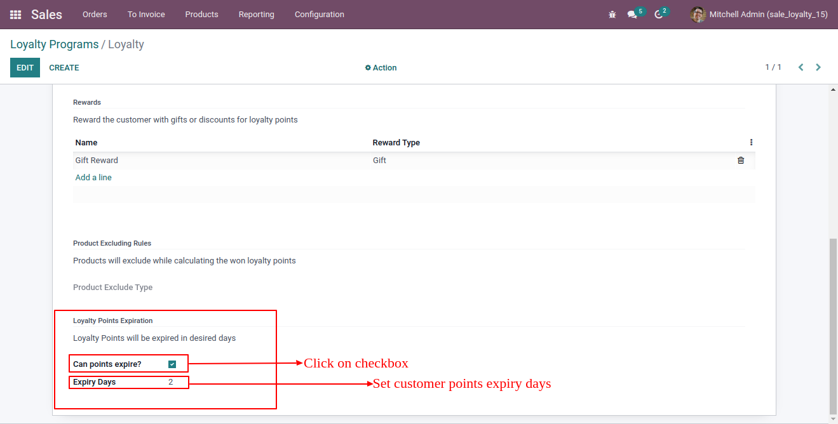Delete the Gift Reward row with trash icon
This screenshot has width=838, height=424.
(741, 160)
